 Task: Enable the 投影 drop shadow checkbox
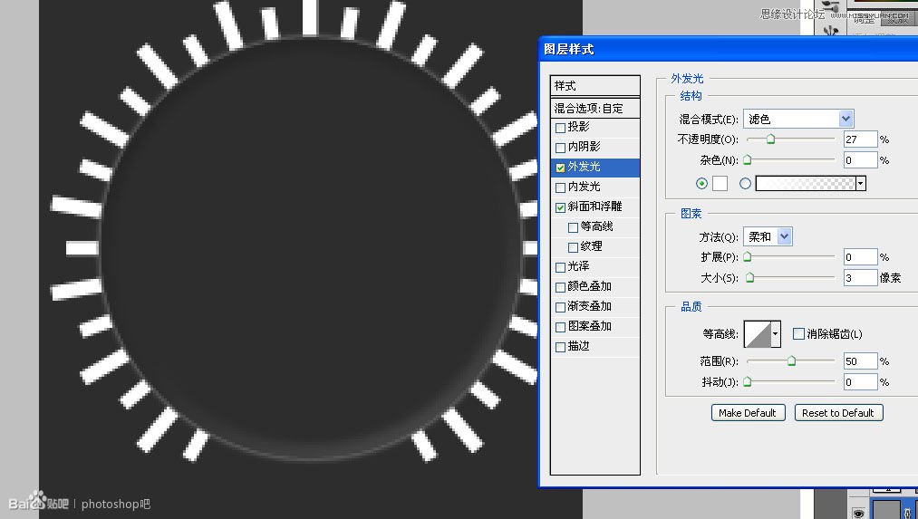[x=560, y=128]
